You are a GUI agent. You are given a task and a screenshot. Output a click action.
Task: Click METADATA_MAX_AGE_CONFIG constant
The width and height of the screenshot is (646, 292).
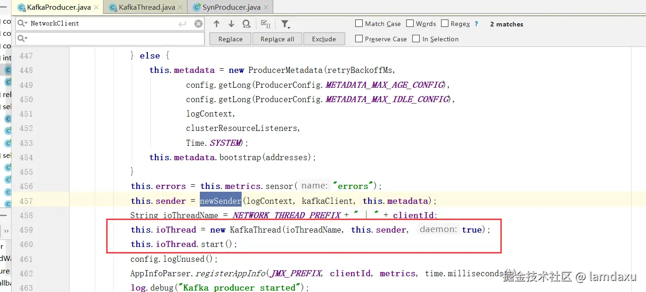click(x=384, y=85)
